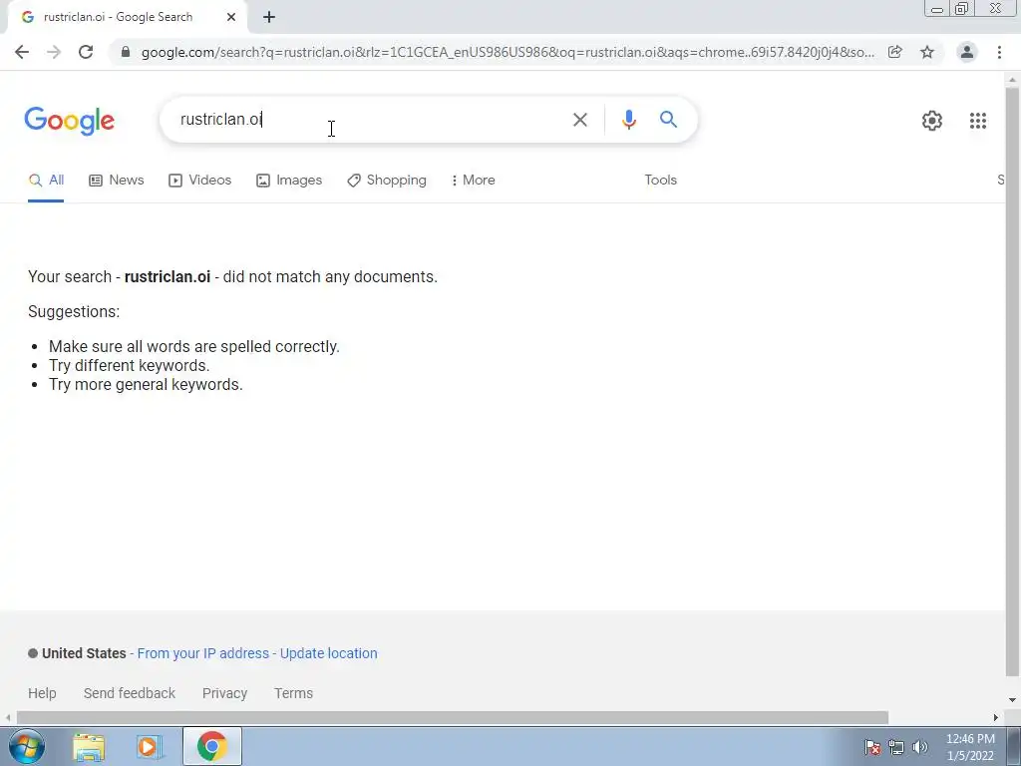Click the scroll down arrow
The height and width of the screenshot is (766, 1021).
1013,700
